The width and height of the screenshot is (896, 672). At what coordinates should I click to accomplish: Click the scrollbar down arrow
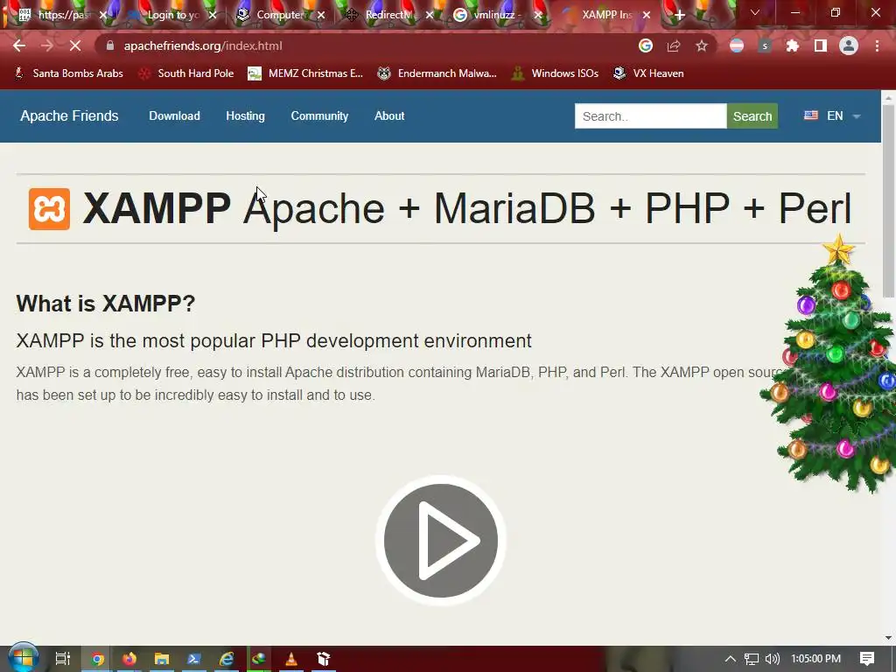[x=889, y=638]
